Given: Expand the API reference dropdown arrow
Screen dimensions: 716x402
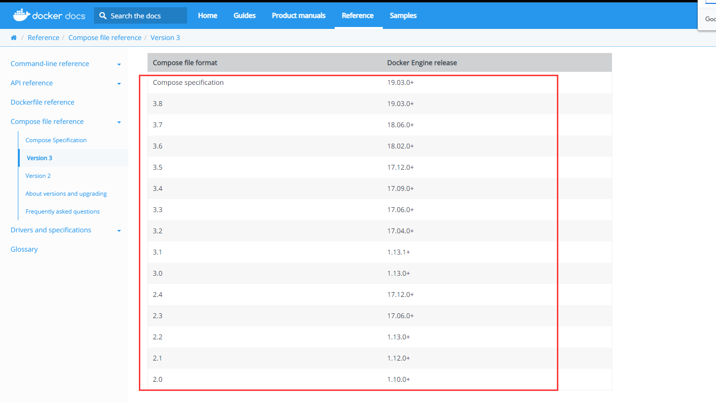Looking at the screenshot, I should (x=119, y=83).
